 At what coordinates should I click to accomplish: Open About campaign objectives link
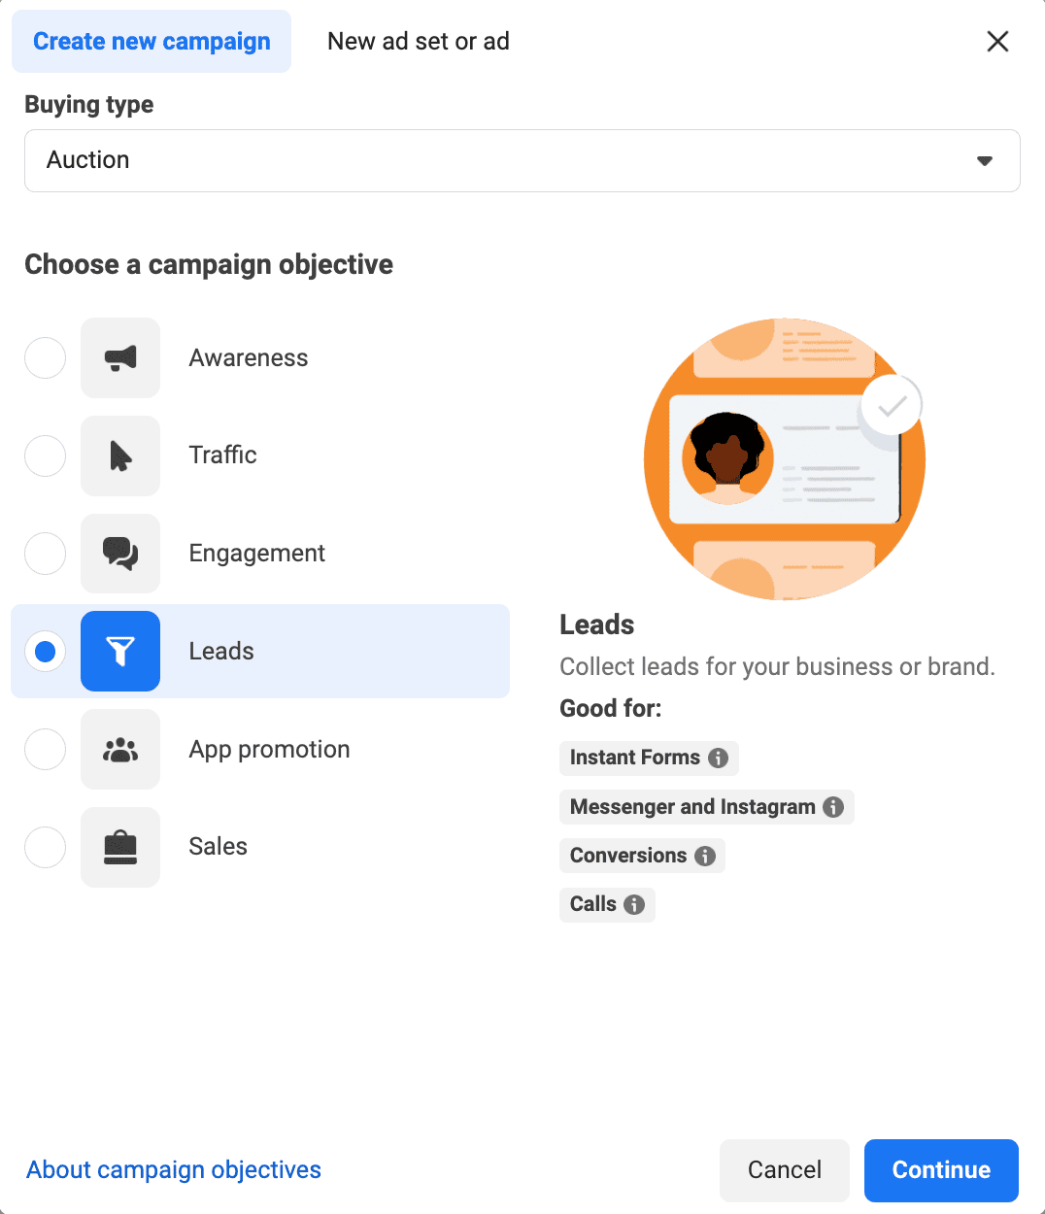[x=174, y=1170]
